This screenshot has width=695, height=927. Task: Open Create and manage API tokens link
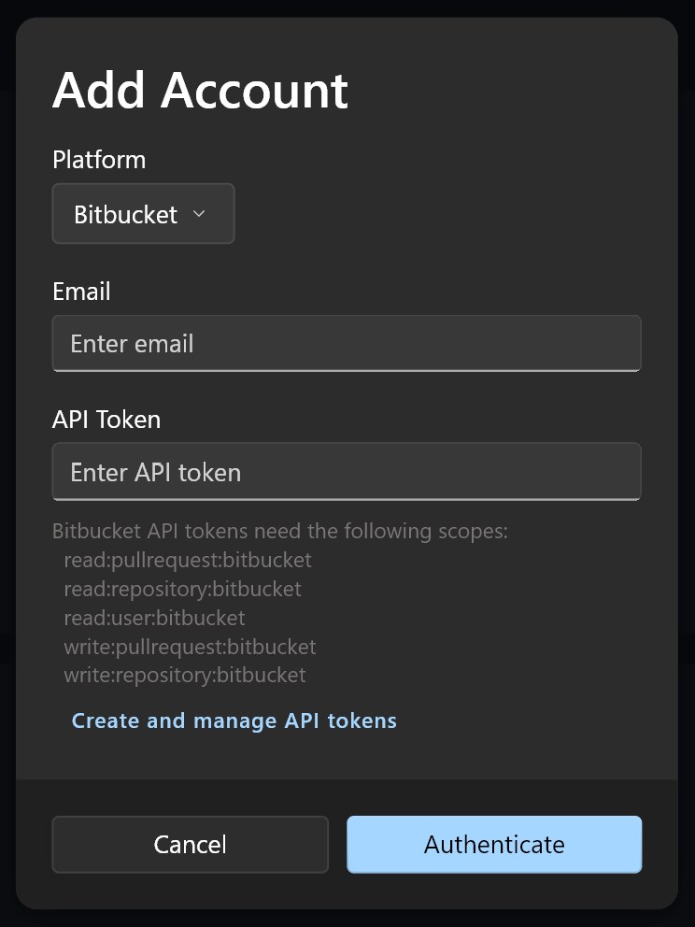click(234, 720)
